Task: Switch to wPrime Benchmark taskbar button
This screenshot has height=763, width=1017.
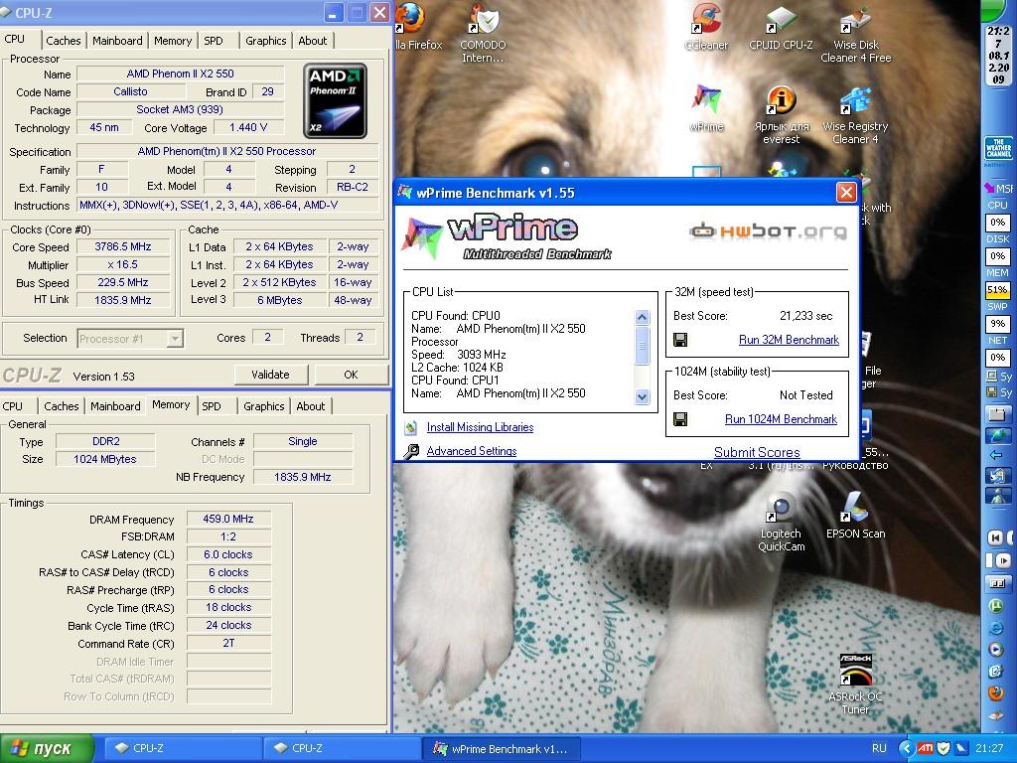Action: (502, 749)
